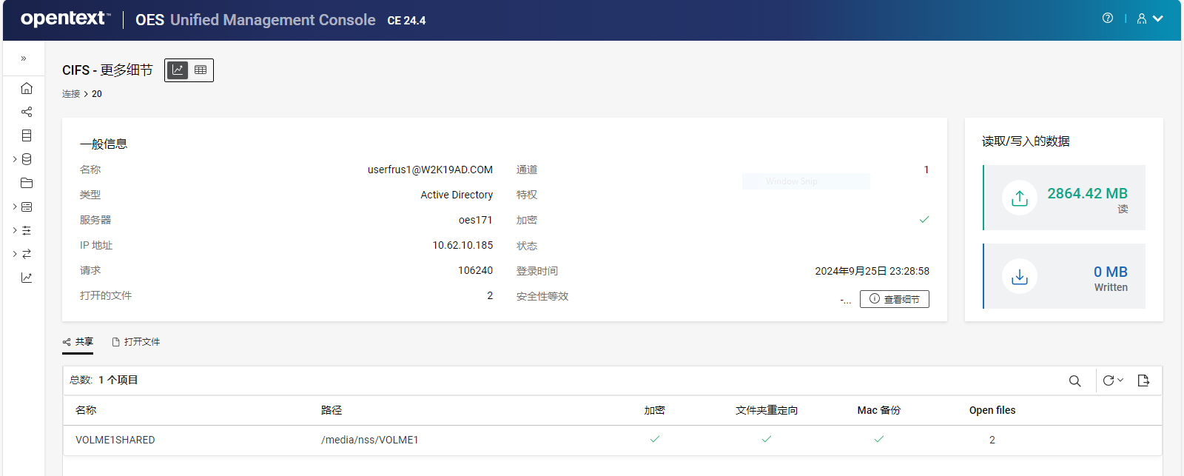The height and width of the screenshot is (476, 1184).
Task: Select the 共享 tab
Action: [x=78, y=342]
